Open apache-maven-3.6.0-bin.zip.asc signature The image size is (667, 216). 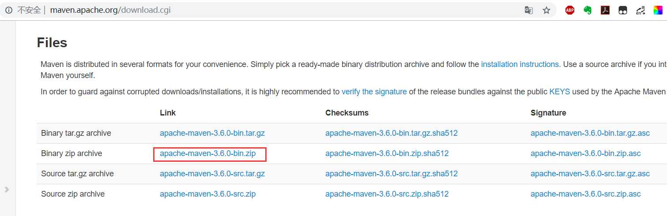click(x=586, y=153)
